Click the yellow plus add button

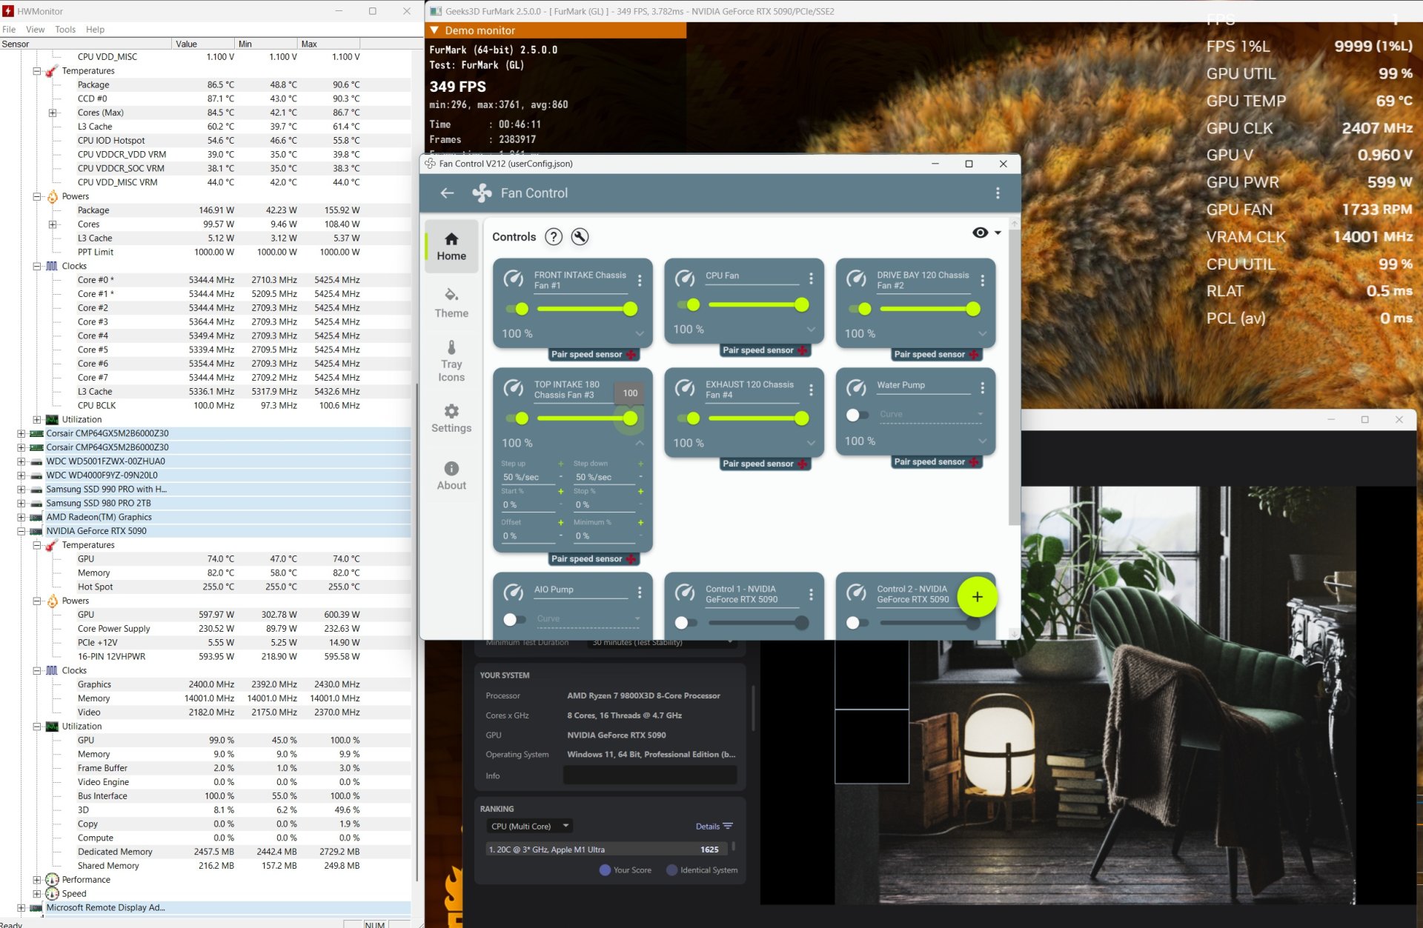coord(977,597)
